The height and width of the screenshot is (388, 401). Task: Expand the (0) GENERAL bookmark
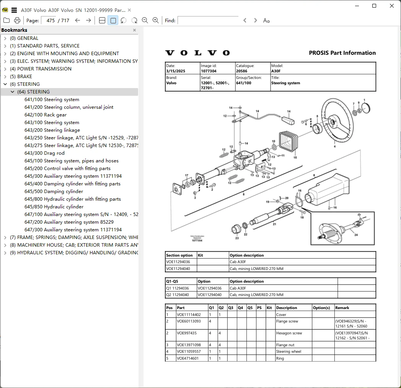coord(5,38)
